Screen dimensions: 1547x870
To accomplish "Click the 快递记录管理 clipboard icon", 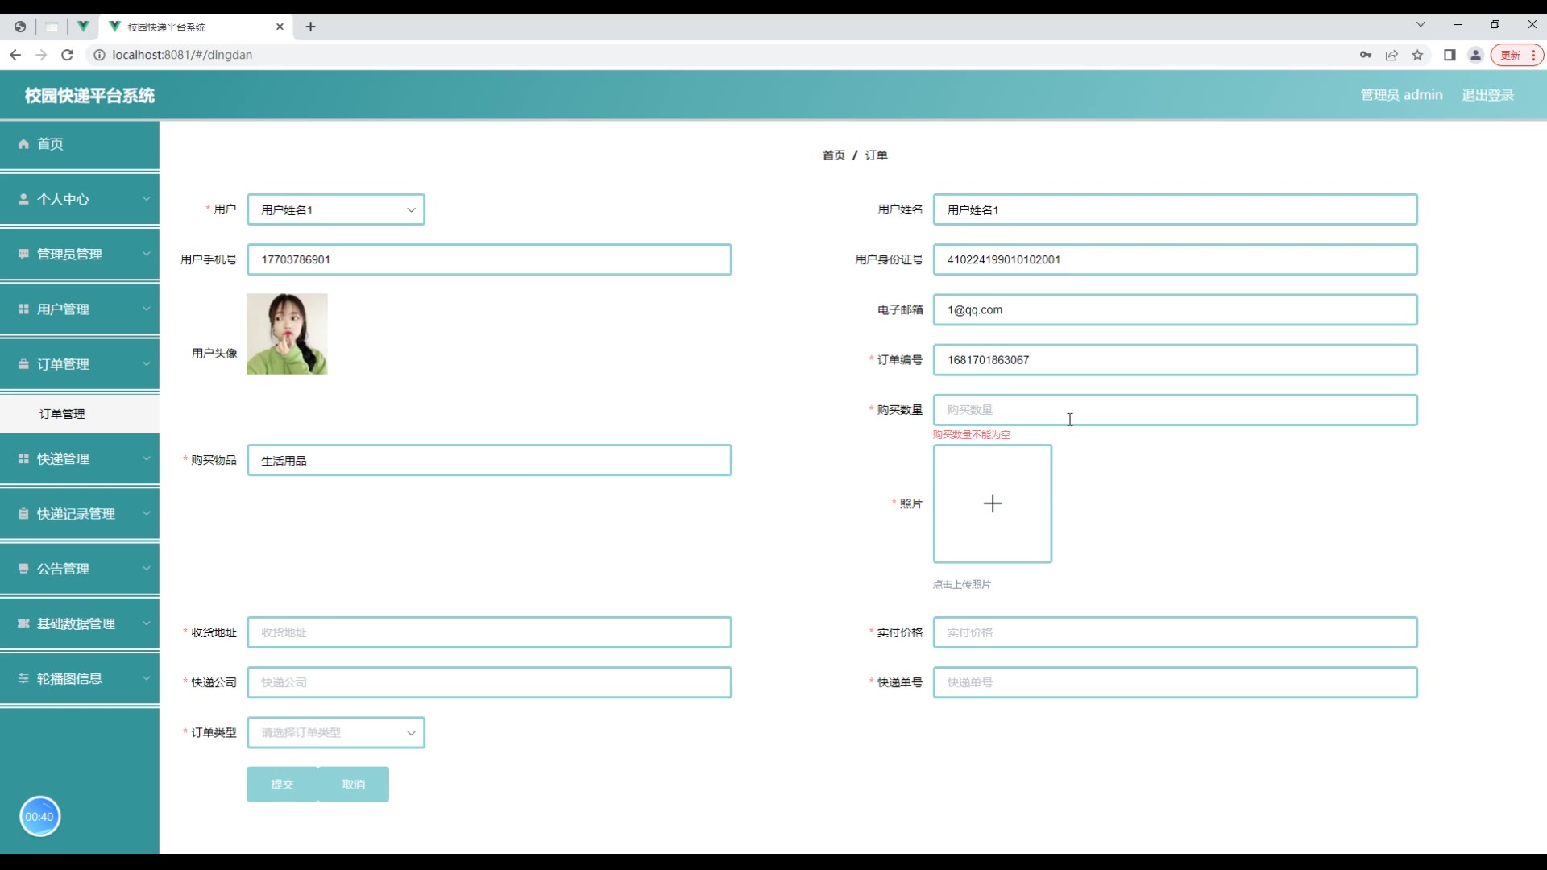I will tap(23, 514).
